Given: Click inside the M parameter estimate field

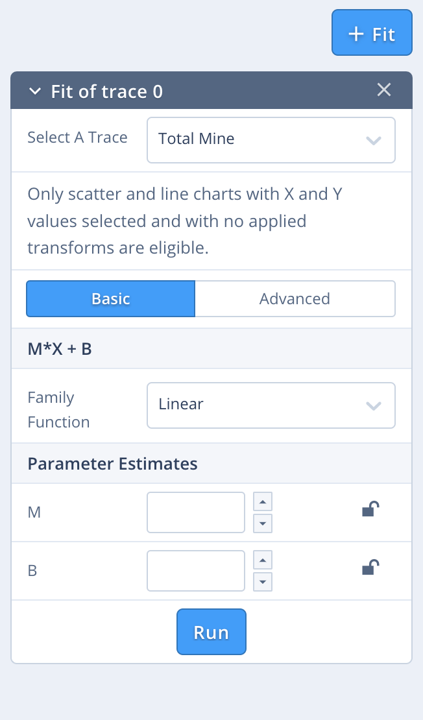Looking at the screenshot, I should coord(195,512).
